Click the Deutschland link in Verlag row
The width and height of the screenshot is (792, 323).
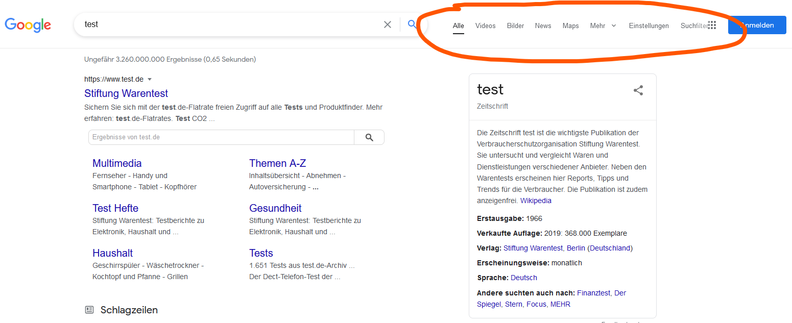coord(610,248)
